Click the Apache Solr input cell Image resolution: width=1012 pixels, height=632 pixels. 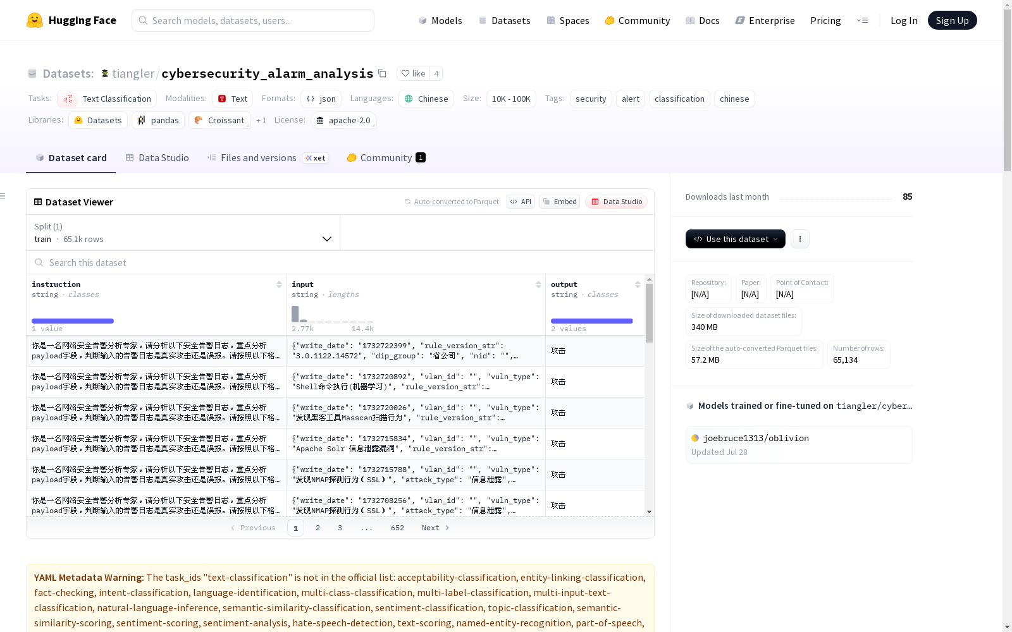416,444
